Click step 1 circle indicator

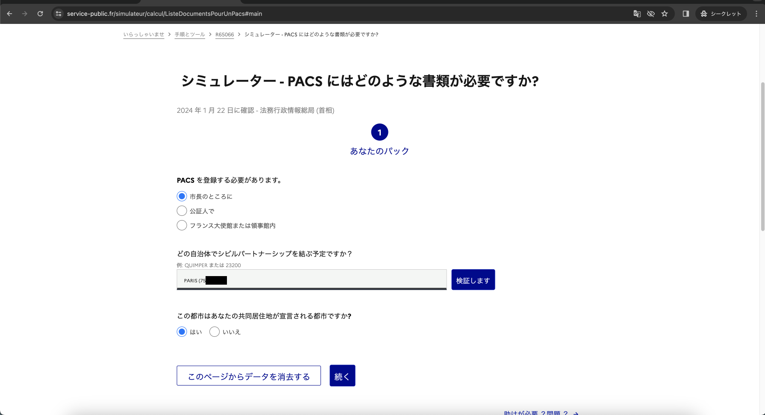[x=380, y=132]
